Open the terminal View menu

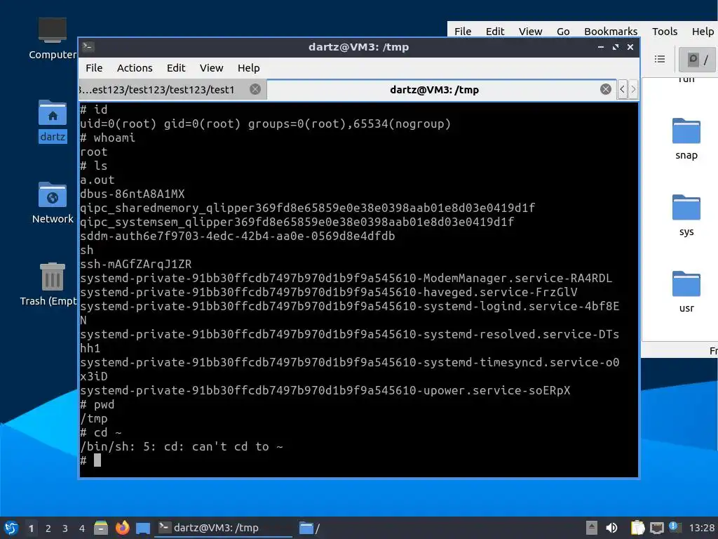(211, 68)
